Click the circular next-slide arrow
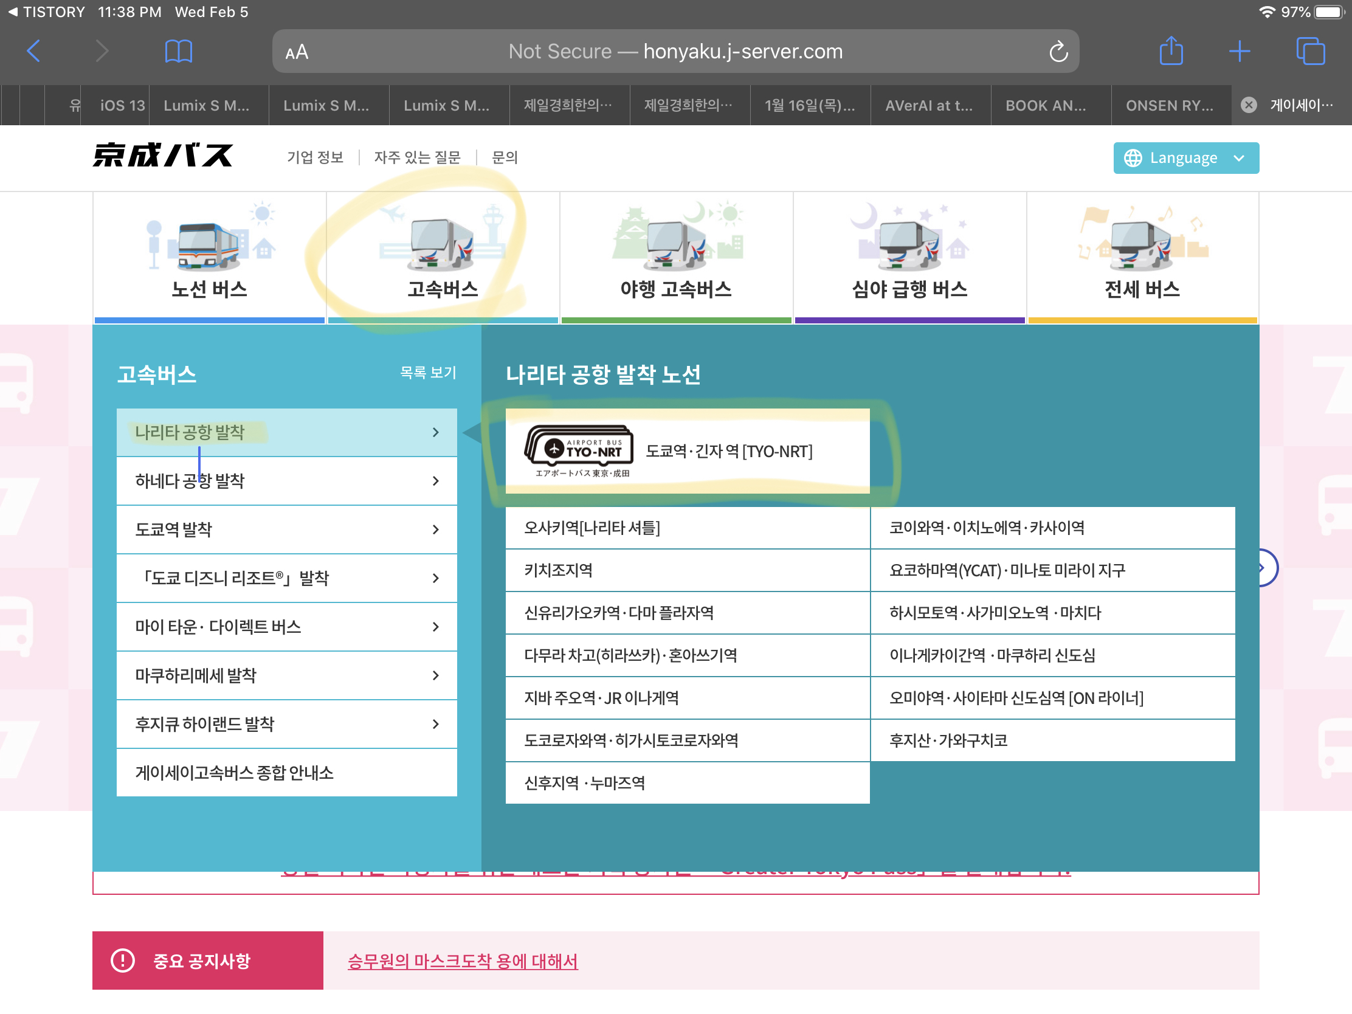 (x=1267, y=568)
